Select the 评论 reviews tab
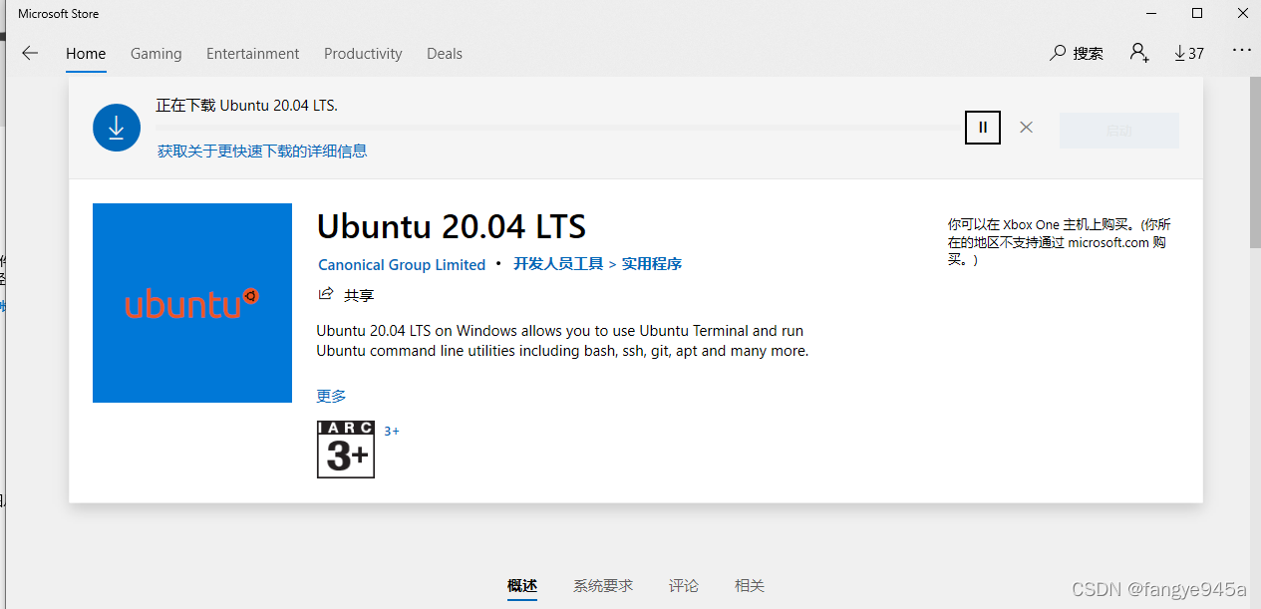The height and width of the screenshot is (609, 1261). point(684,586)
